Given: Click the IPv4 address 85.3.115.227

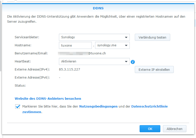Looking at the screenshot, I should 69,69.
